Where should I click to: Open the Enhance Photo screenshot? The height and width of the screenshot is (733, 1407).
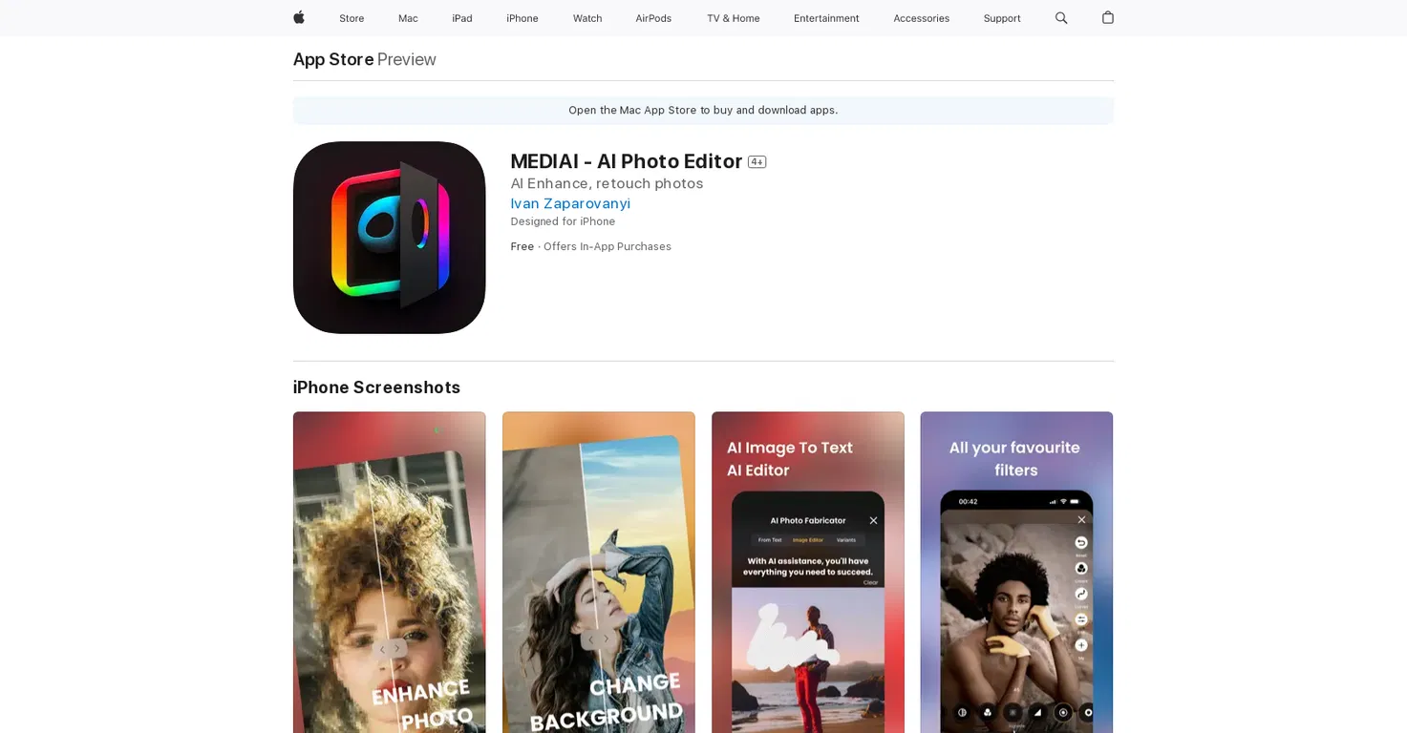coord(390,573)
